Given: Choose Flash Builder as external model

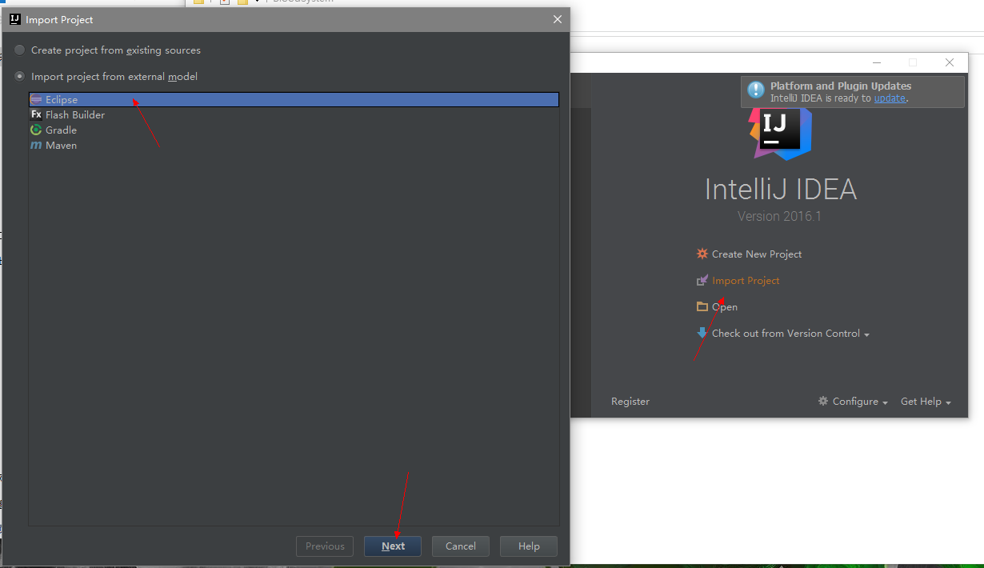Looking at the screenshot, I should (x=294, y=115).
